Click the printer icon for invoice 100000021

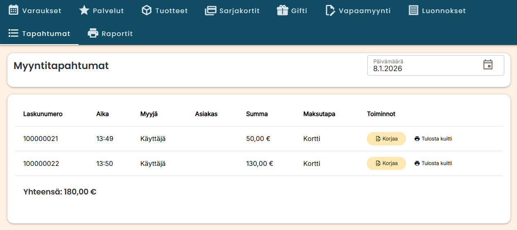(x=417, y=139)
